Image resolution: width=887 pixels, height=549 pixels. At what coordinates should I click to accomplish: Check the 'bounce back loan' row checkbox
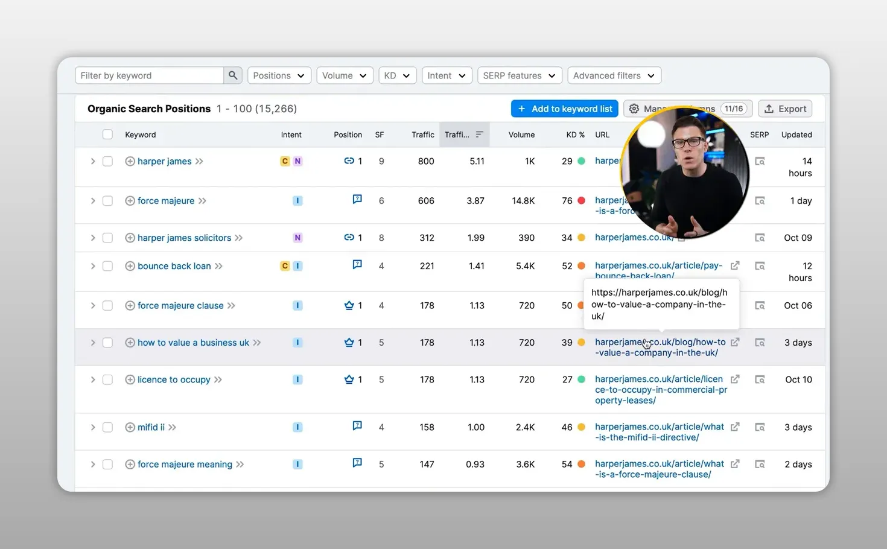click(107, 266)
